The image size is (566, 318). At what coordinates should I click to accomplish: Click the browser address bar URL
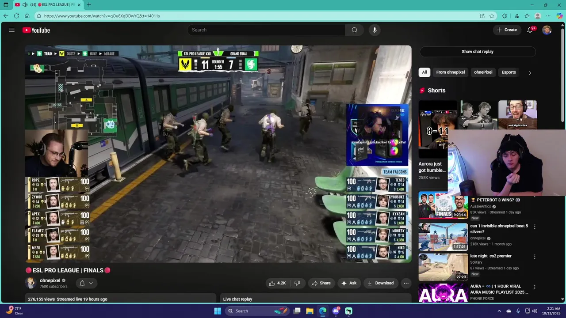click(102, 16)
